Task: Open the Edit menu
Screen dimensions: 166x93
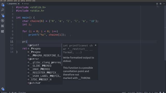Action: pyautogui.click(x=5, y=1)
